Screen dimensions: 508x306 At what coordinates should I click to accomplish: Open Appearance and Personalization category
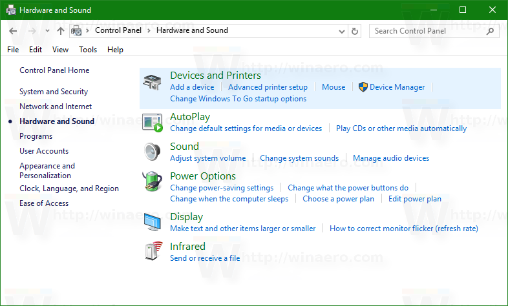click(47, 170)
